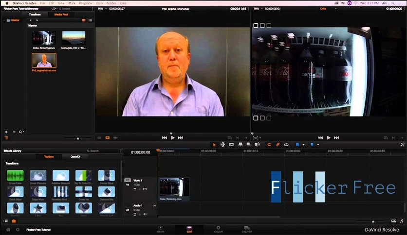Open Effects Library options menu
Image resolution: width=407 pixels, height=235 pixels.
121,151
